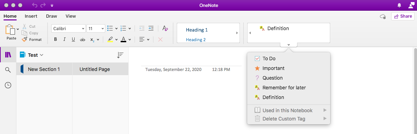Select Definition tag in tags gallery
Viewport: 417px width, 134px height.
274,28
